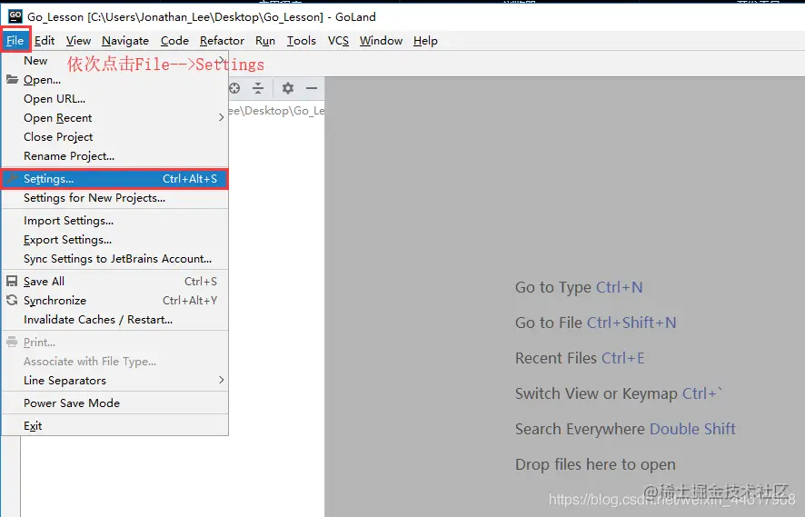
Task: Open the Help menu
Action: tap(425, 41)
